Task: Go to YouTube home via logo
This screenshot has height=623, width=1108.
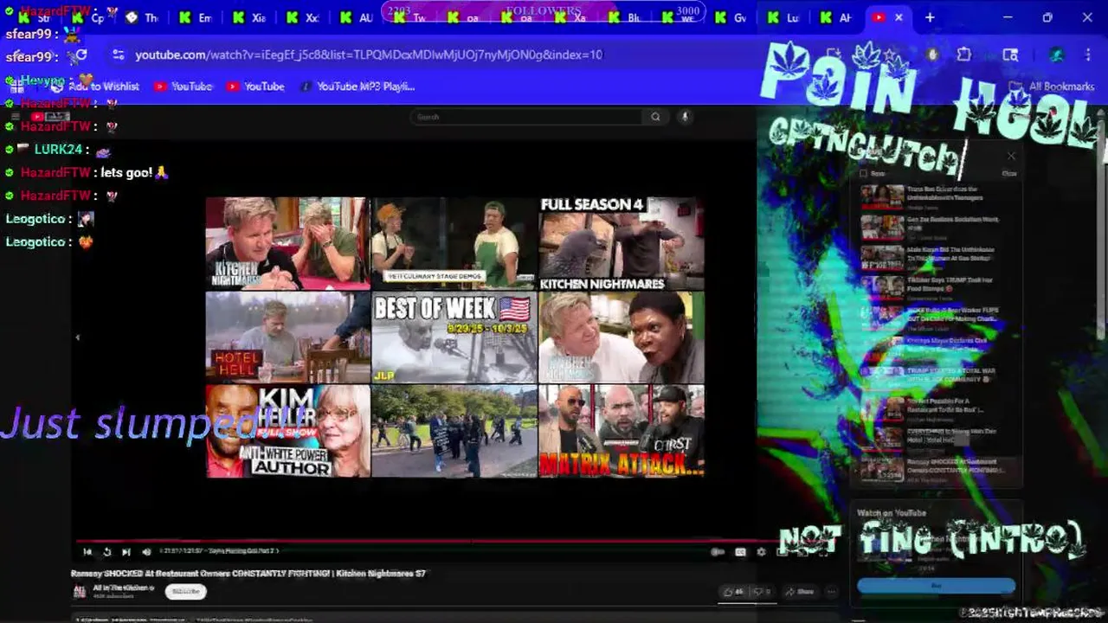Action: 50,117
